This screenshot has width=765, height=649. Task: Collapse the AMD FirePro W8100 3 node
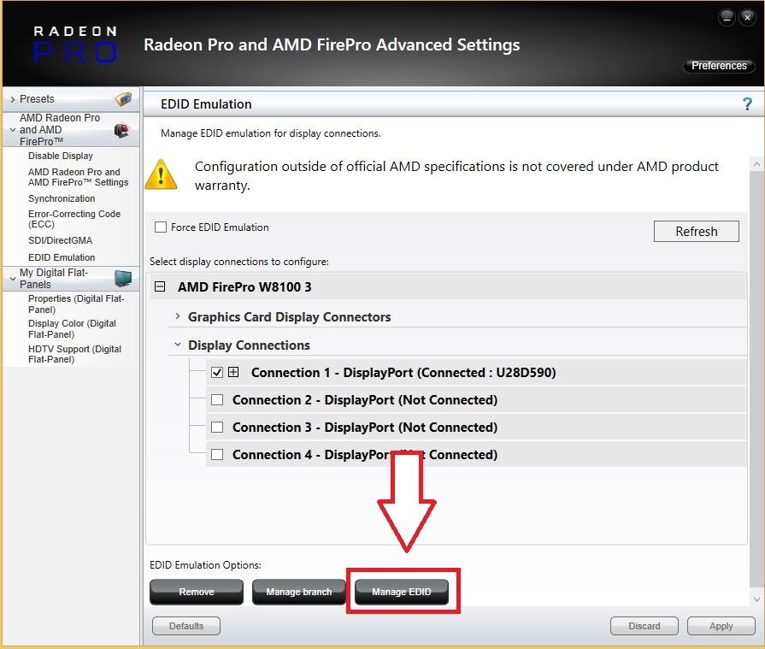[x=160, y=286]
